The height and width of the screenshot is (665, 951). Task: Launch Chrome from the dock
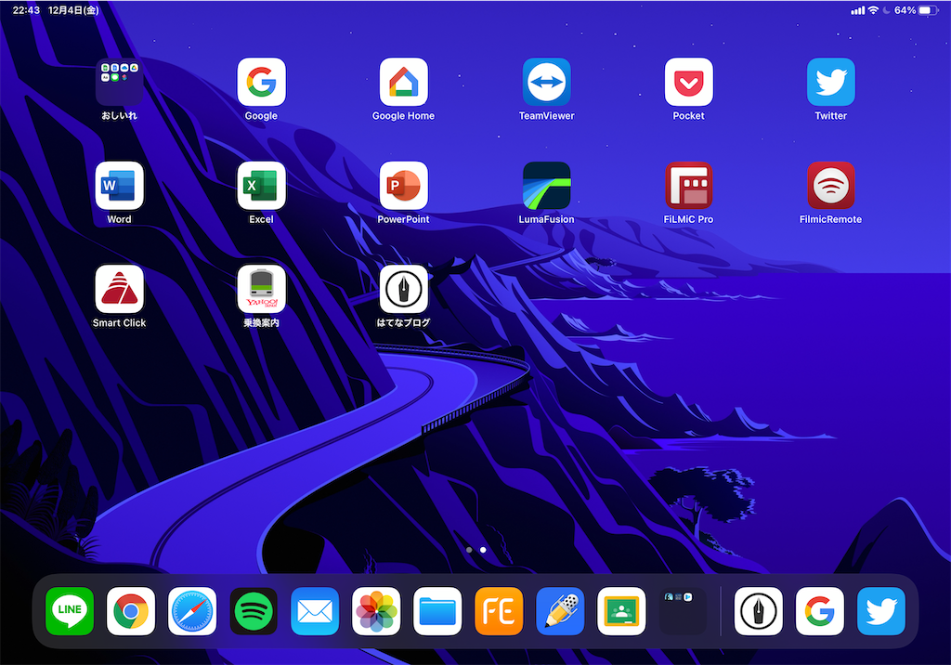point(131,611)
